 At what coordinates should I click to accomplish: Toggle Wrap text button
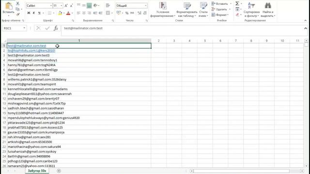tap(108, 5)
